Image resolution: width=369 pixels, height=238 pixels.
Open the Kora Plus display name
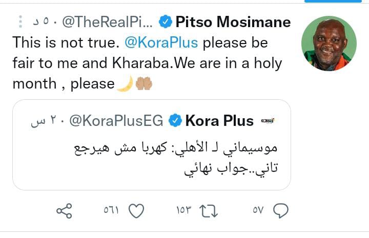pos(219,121)
